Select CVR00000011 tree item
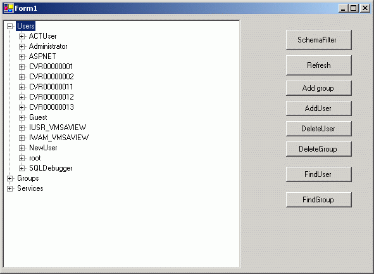374x274 pixels. click(51, 87)
